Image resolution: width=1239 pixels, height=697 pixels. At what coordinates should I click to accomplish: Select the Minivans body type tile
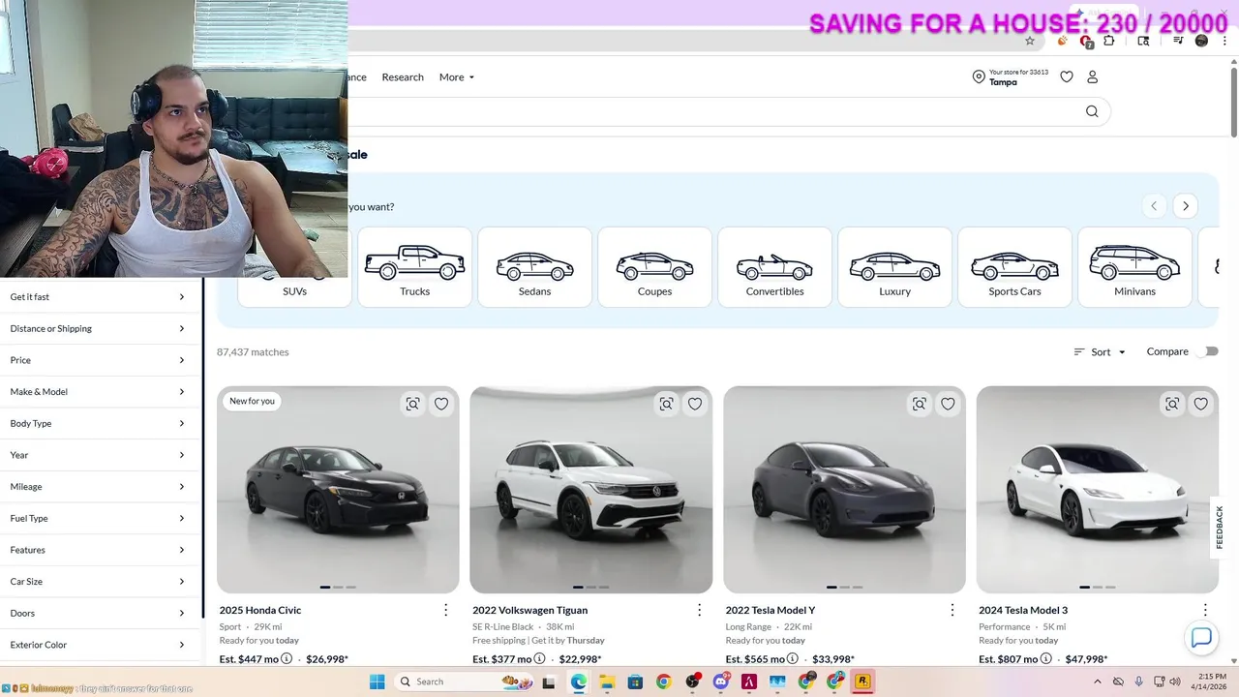[x=1134, y=267]
